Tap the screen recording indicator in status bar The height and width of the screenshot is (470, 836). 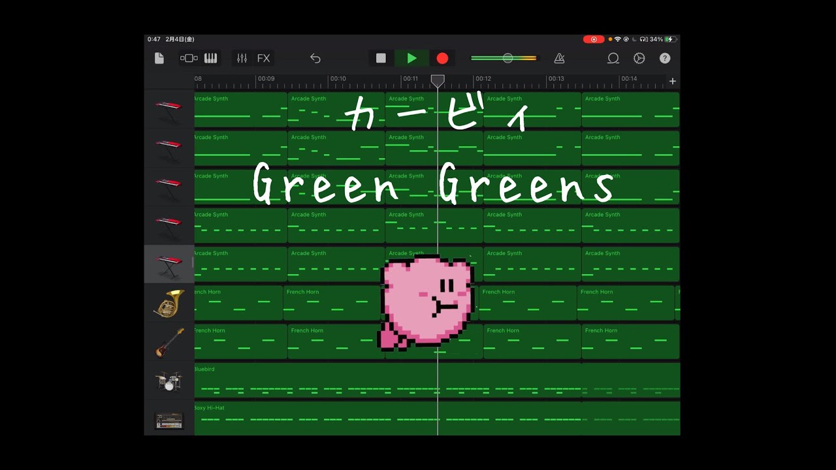tap(594, 39)
